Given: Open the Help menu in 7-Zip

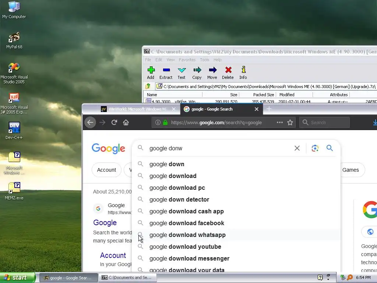Looking at the screenshot, I should [x=218, y=60].
